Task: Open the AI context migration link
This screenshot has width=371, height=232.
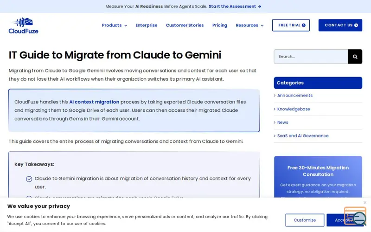Action: click(94, 102)
